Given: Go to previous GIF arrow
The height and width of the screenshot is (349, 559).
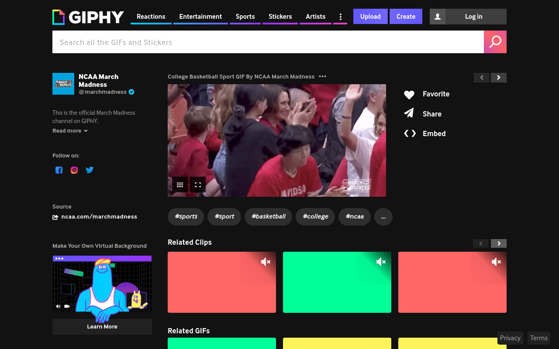Looking at the screenshot, I should pos(482,78).
